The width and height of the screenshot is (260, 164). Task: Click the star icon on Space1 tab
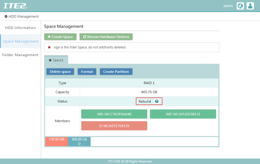pyautogui.click(x=50, y=60)
